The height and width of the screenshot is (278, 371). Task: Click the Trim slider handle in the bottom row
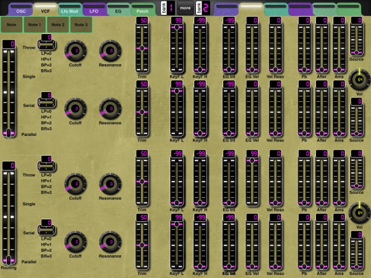[x=142, y=245]
